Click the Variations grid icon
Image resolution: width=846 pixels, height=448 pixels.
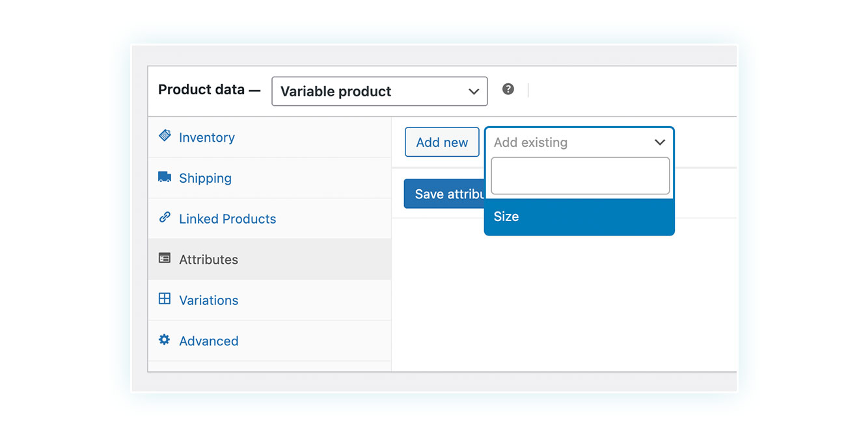coord(165,299)
